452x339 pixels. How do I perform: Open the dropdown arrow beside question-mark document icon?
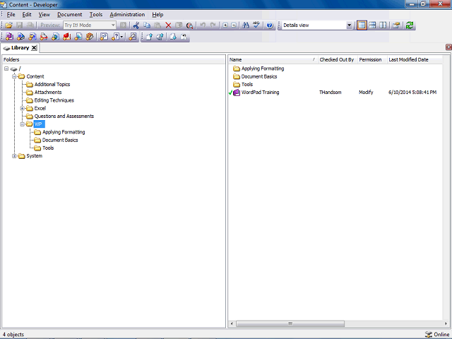(122, 37)
